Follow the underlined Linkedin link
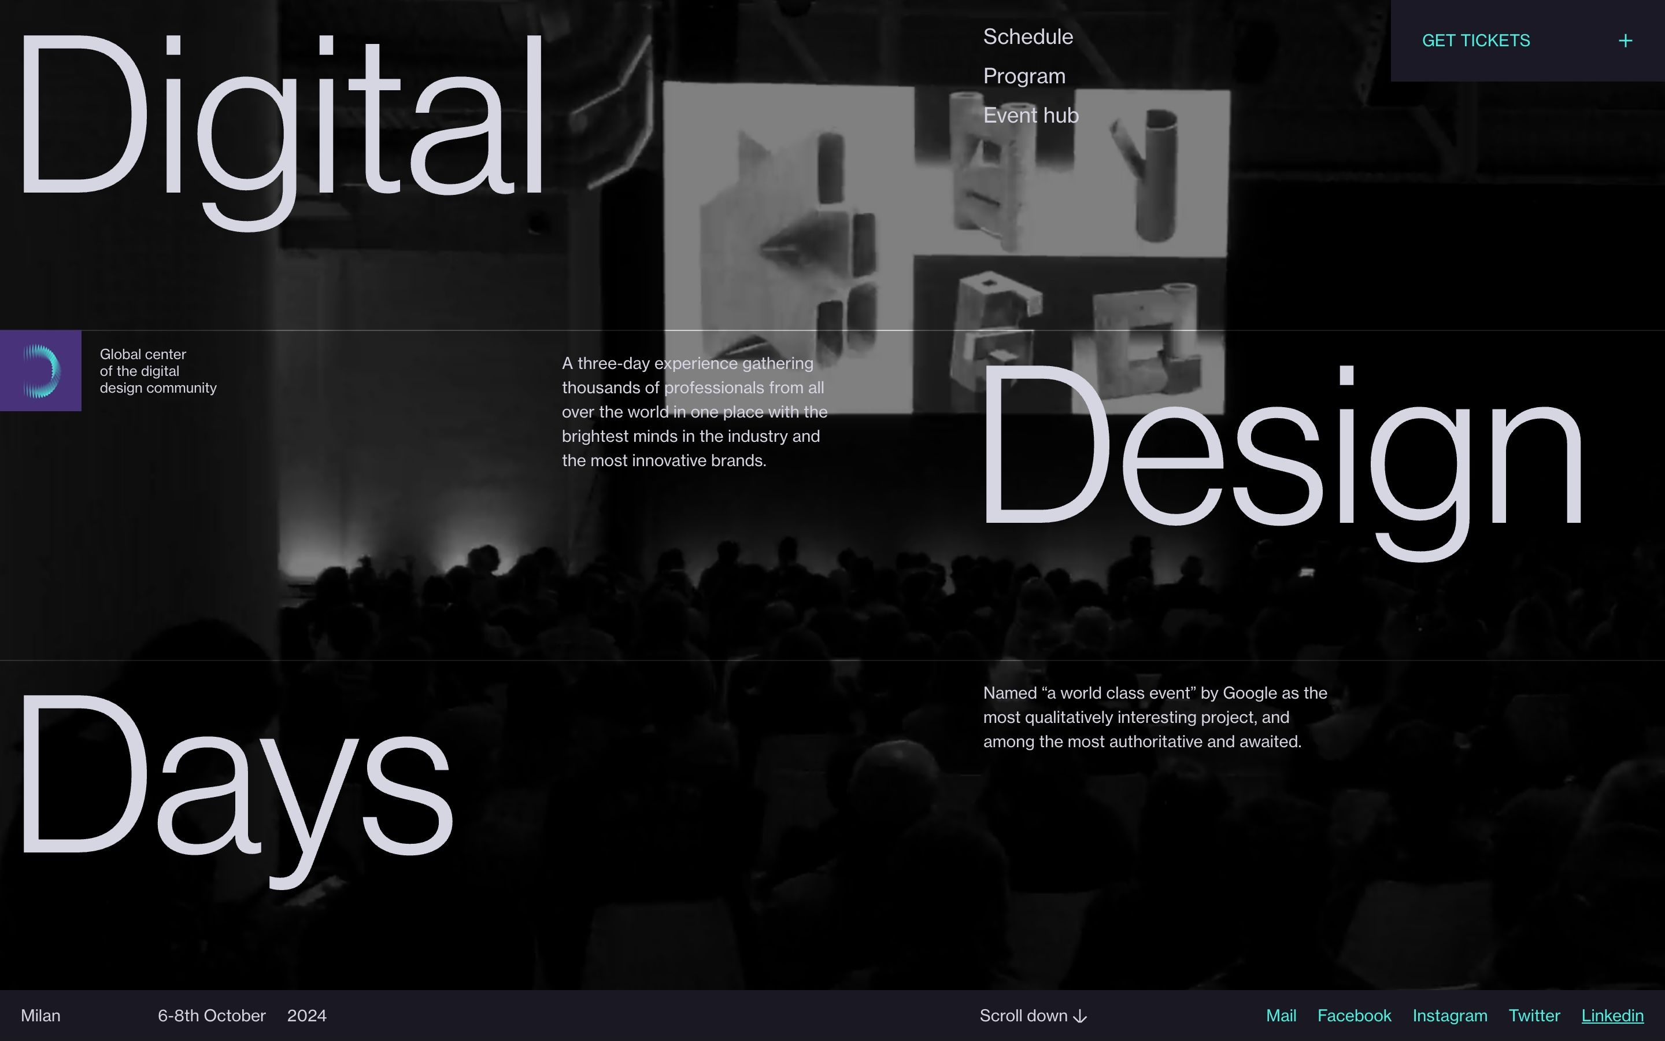 pyautogui.click(x=1612, y=1016)
